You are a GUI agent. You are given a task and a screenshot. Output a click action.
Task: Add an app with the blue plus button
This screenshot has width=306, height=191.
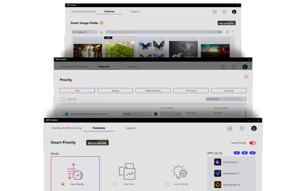(237, 153)
